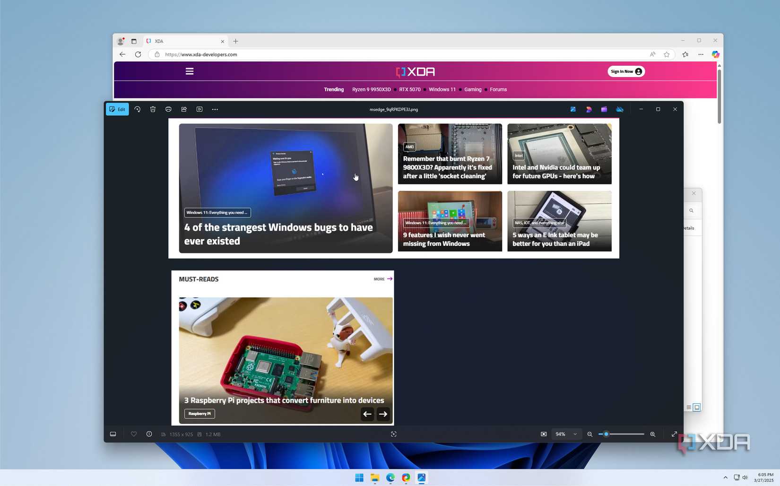Share the image from Photos toolbar
The width and height of the screenshot is (780, 486).
click(184, 109)
